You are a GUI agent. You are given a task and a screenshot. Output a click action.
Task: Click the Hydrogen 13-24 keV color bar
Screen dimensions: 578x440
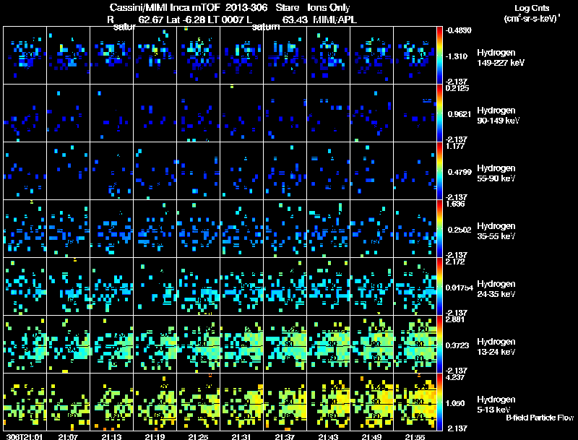coord(439,345)
